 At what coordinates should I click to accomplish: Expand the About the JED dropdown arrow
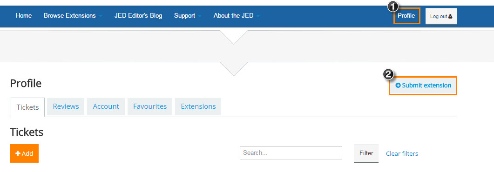pos(258,16)
